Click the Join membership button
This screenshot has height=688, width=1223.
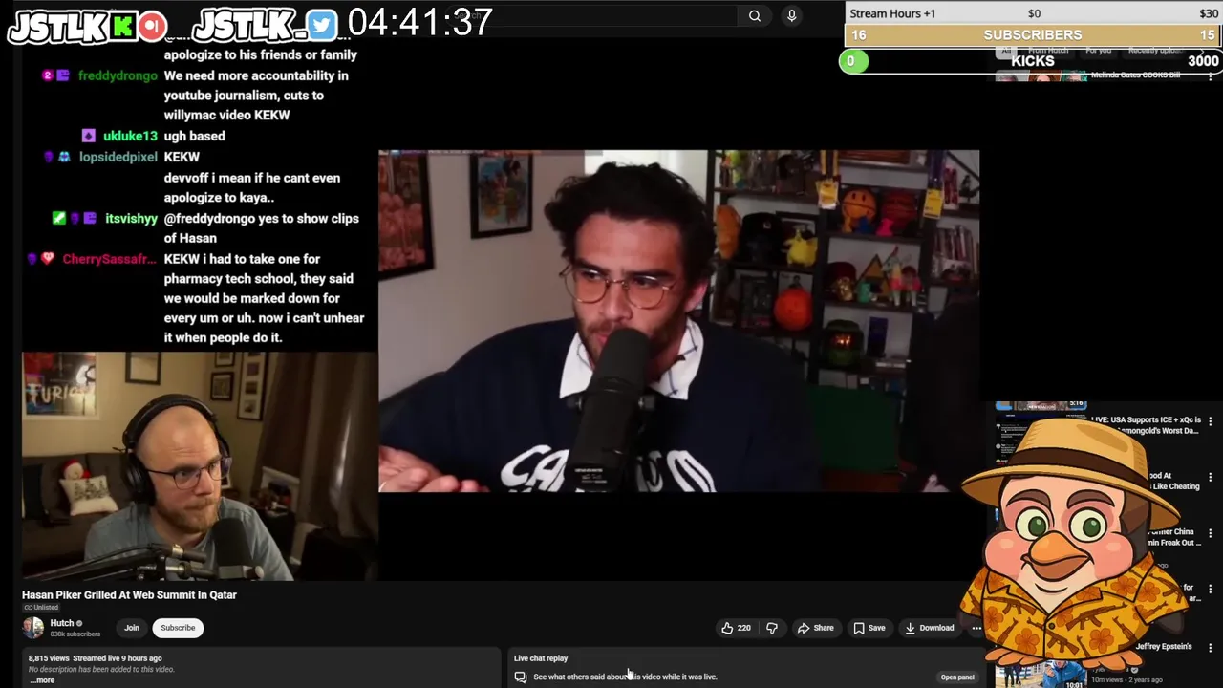pyautogui.click(x=132, y=628)
